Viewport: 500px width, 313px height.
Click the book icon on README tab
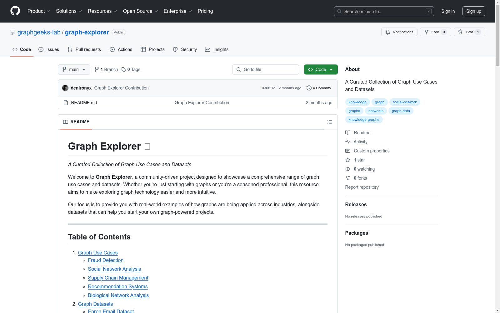tap(66, 122)
